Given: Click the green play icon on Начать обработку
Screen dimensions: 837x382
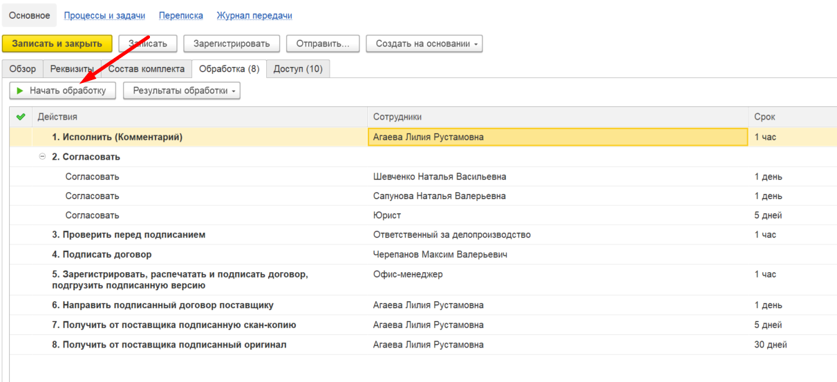Looking at the screenshot, I should pyautogui.click(x=20, y=90).
